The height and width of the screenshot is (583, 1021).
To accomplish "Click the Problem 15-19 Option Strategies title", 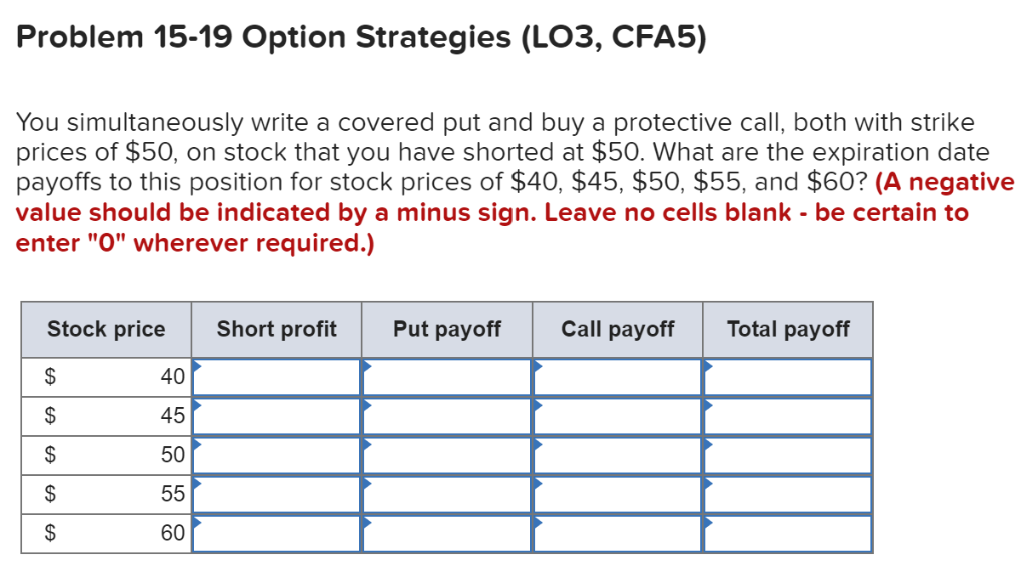I will [362, 37].
